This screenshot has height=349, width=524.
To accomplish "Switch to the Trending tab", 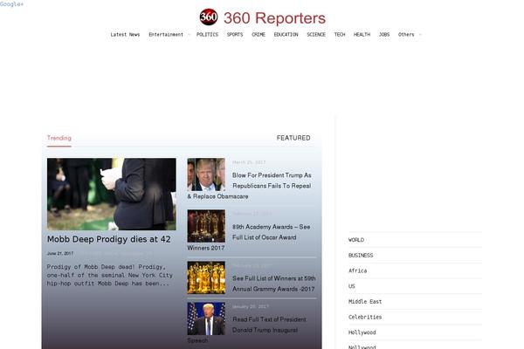I will pyautogui.click(x=59, y=138).
